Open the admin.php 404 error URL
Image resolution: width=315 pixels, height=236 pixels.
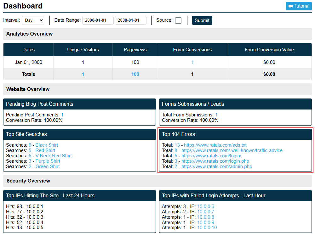pyautogui.click(x=217, y=166)
